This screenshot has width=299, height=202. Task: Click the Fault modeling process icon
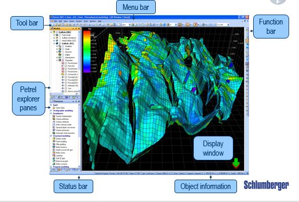click(x=54, y=142)
